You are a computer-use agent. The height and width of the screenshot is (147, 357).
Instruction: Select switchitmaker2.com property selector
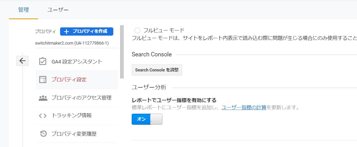72,43
